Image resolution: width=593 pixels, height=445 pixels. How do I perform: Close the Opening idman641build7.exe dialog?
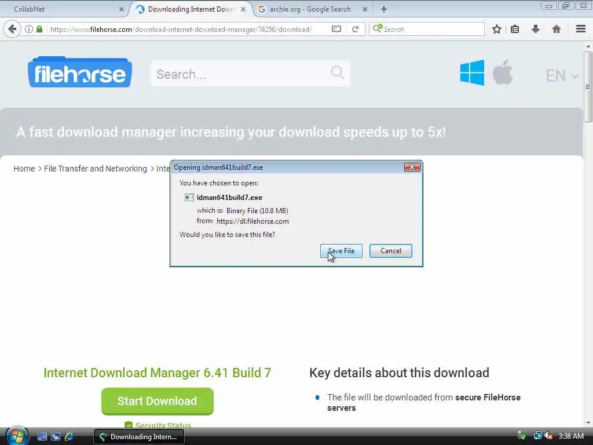(x=412, y=167)
